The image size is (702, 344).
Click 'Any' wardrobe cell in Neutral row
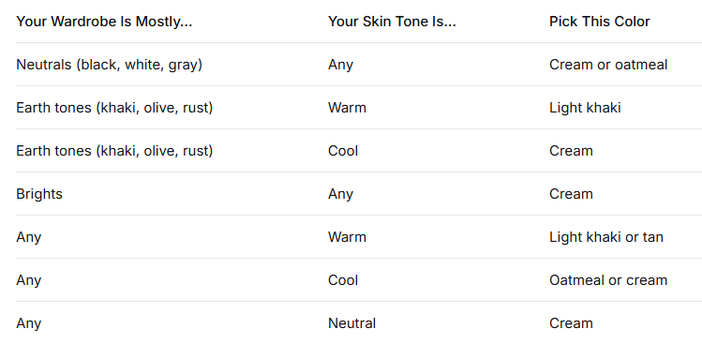pos(29,323)
